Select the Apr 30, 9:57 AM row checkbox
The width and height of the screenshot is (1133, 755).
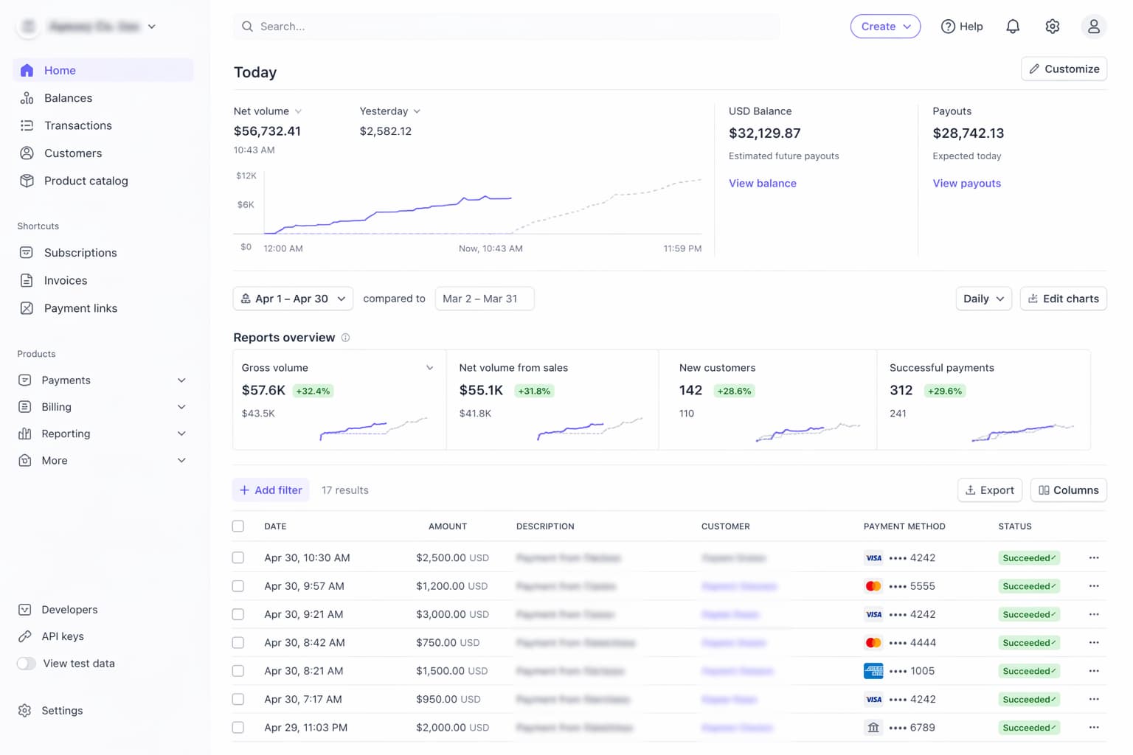pyautogui.click(x=238, y=586)
